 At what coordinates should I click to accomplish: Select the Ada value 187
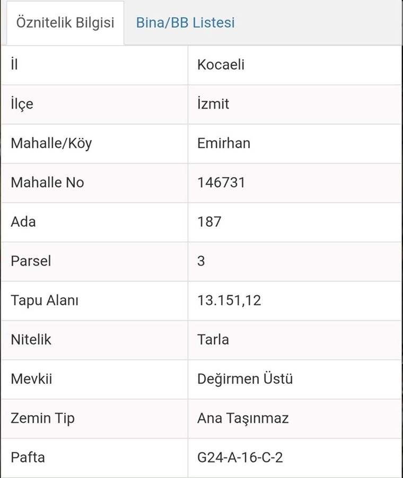(209, 222)
